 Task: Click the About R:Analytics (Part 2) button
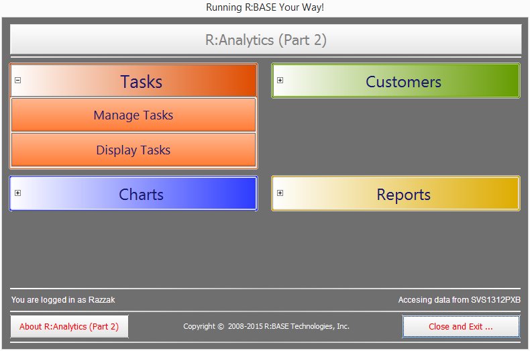click(x=69, y=327)
